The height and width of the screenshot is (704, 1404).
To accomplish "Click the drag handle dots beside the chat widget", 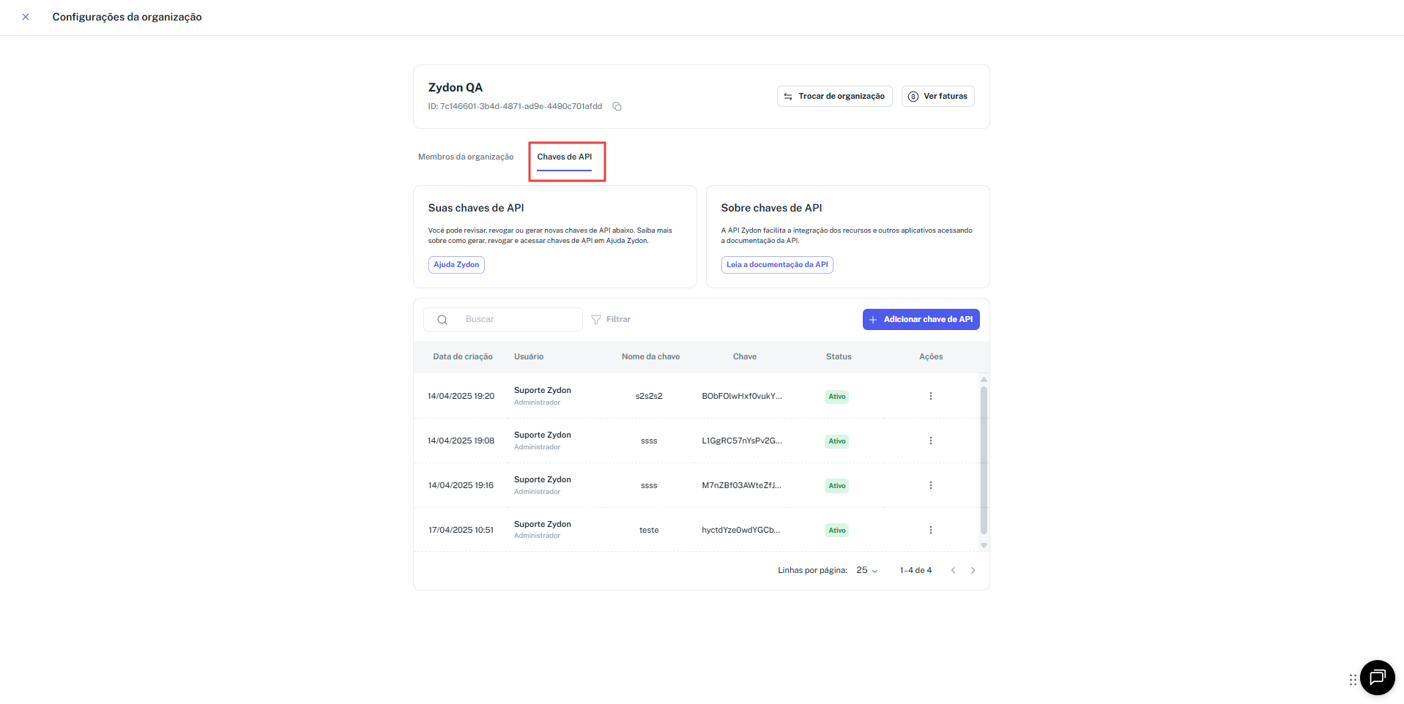I will click(x=1352, y=680).
